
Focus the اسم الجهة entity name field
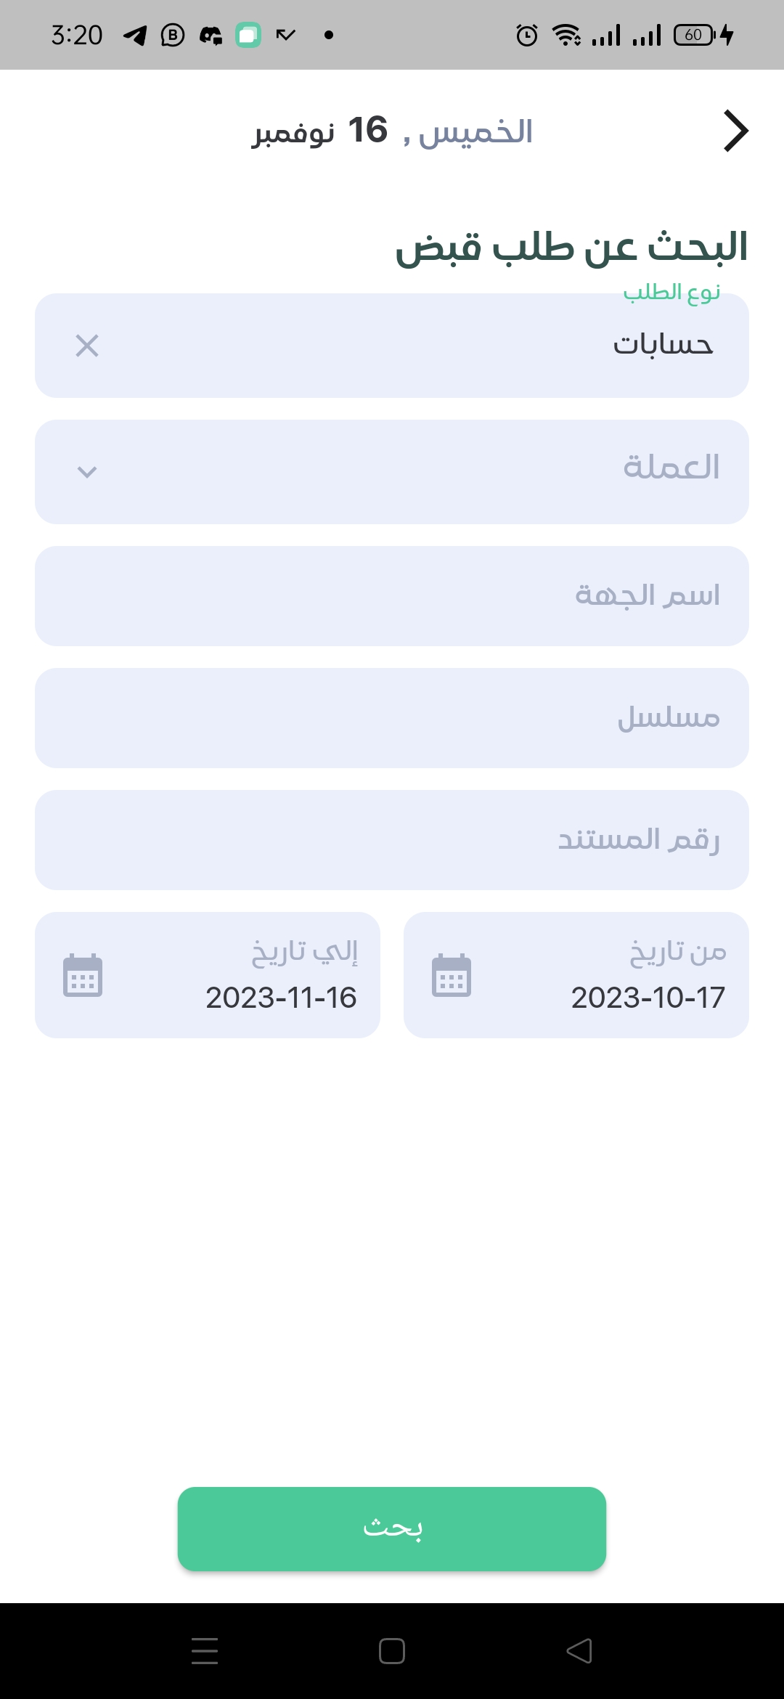[x=392, y=596]
